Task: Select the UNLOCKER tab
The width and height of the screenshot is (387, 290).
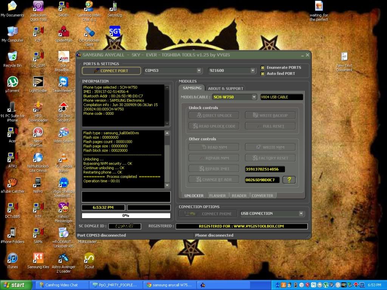Action: click(194, 196)
